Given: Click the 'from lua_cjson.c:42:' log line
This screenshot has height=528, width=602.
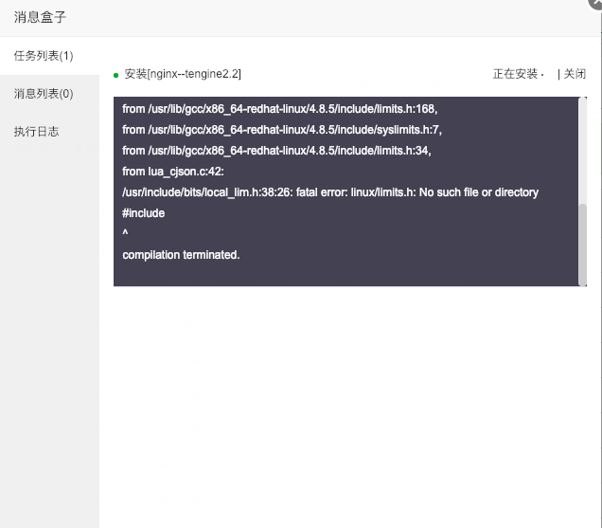Looking at the screenshot, I should coord(173,172).
